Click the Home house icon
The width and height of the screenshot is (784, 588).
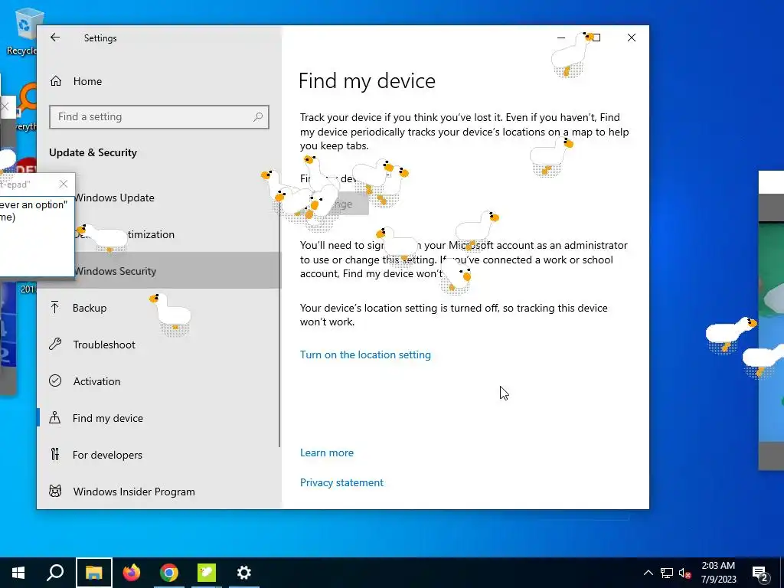click(55, 81)
